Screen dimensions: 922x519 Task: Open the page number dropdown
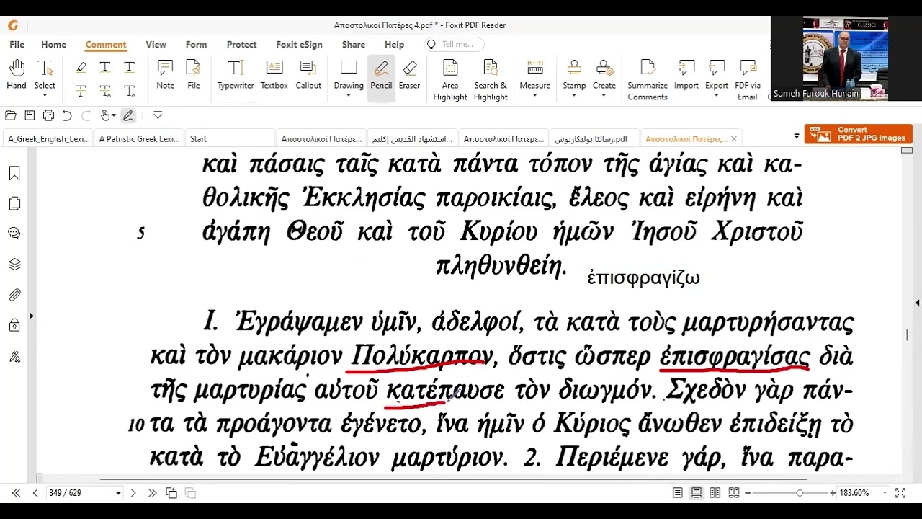[x=118, y=493]
